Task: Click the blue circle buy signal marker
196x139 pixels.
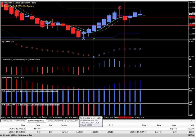Action: pos(83,38)
